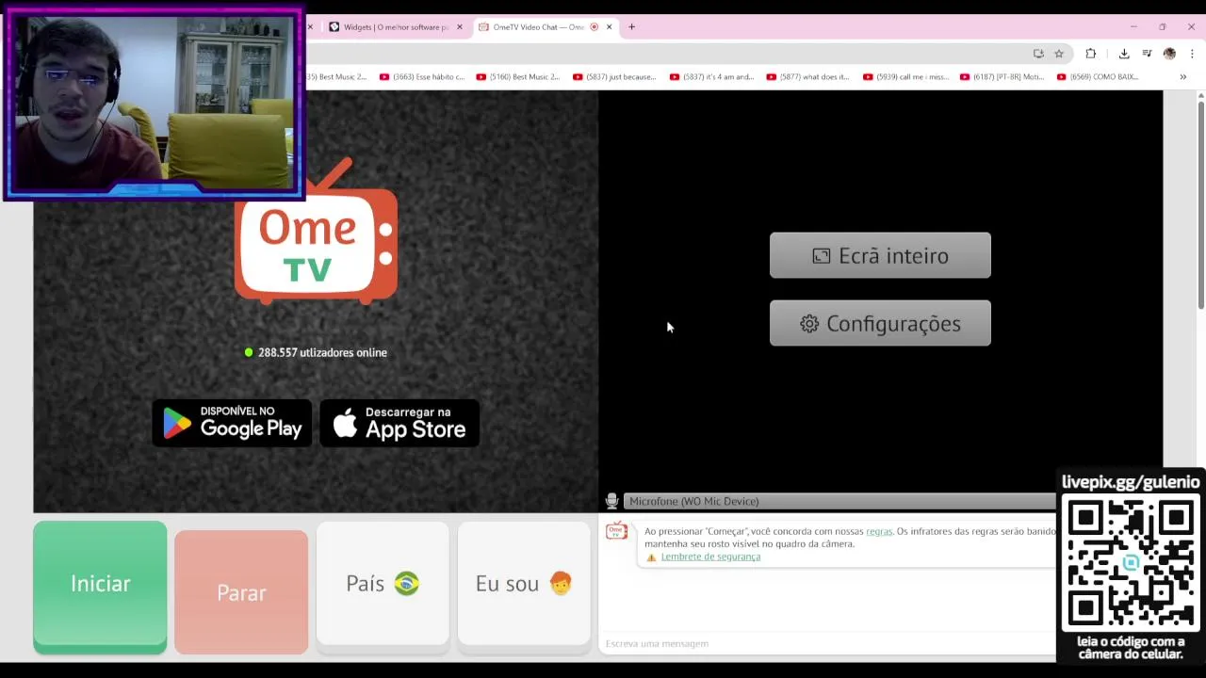This screenshot has width=1206, height=678.
Task: Switch to the Widgets browser tab
Action: [396, 27]
